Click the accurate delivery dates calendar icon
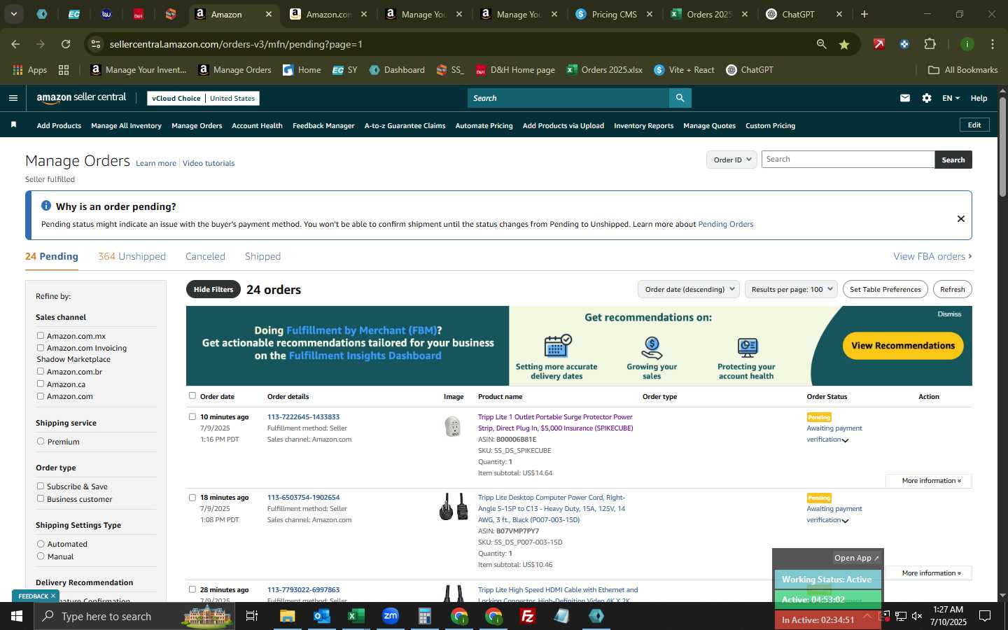1008x630 pixels. tap(557, 346)
